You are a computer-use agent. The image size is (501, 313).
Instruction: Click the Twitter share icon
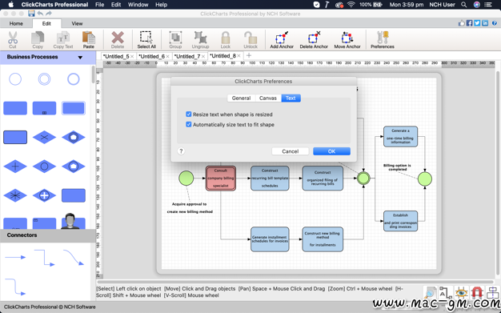point(477,23)
